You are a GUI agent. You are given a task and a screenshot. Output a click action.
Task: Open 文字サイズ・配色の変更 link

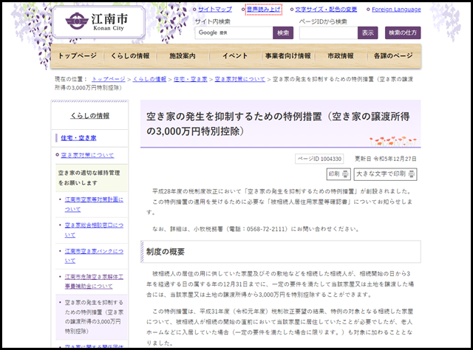point(326,10)
